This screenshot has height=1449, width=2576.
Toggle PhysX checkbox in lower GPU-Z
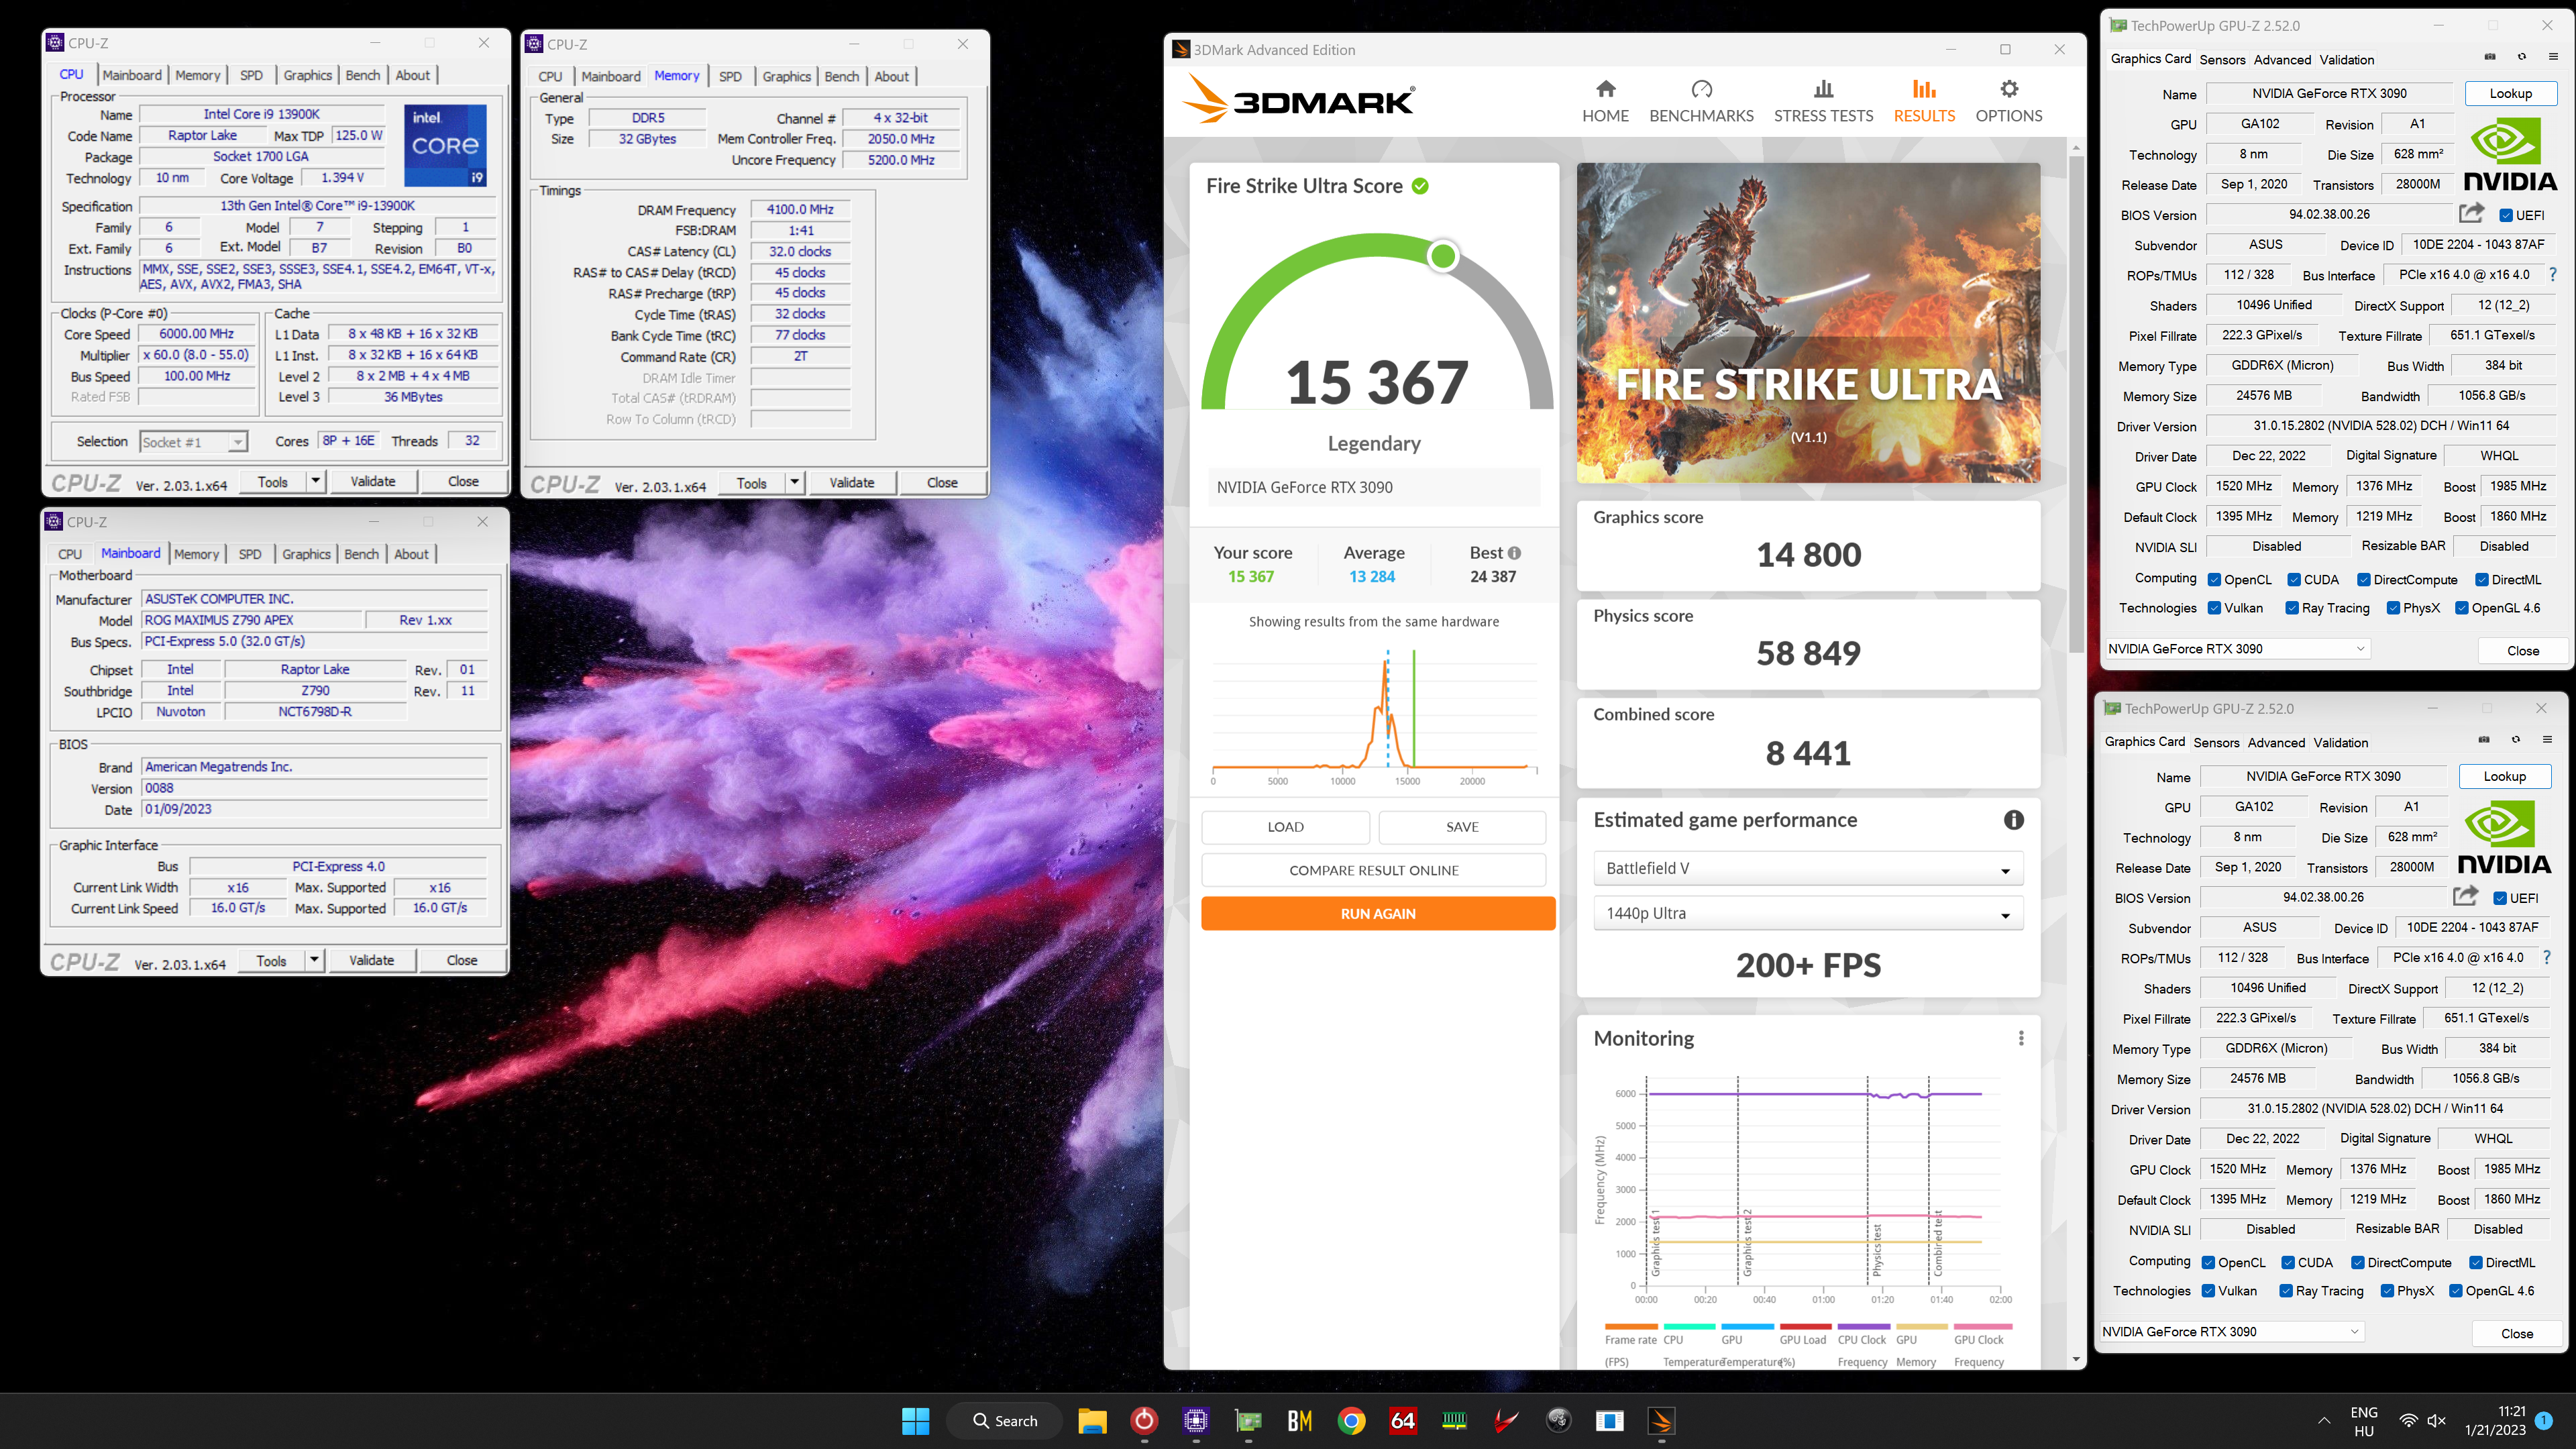2387,1291
